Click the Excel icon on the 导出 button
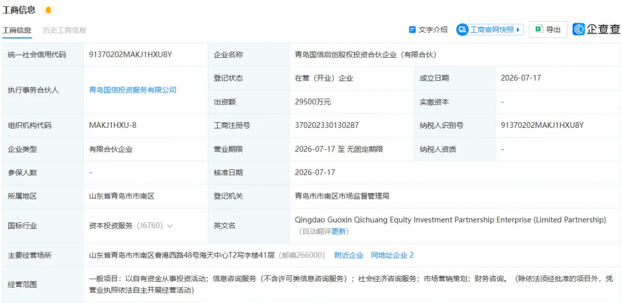Viewport: 622px width, 303px height. 538,29
